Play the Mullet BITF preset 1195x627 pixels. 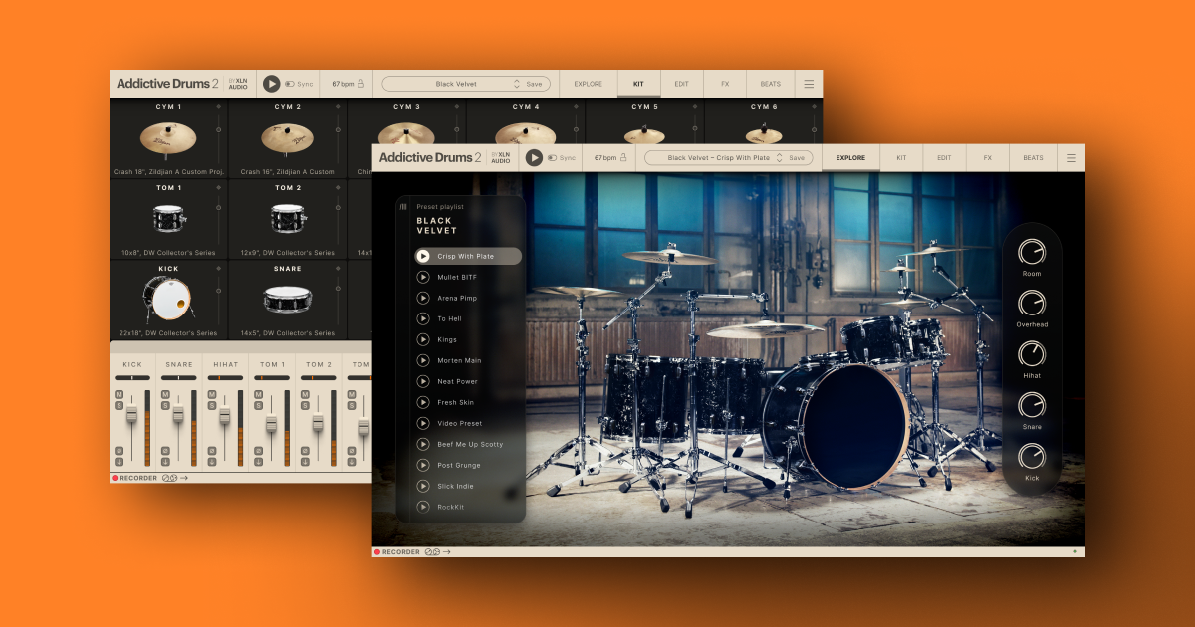pos(423,277)
